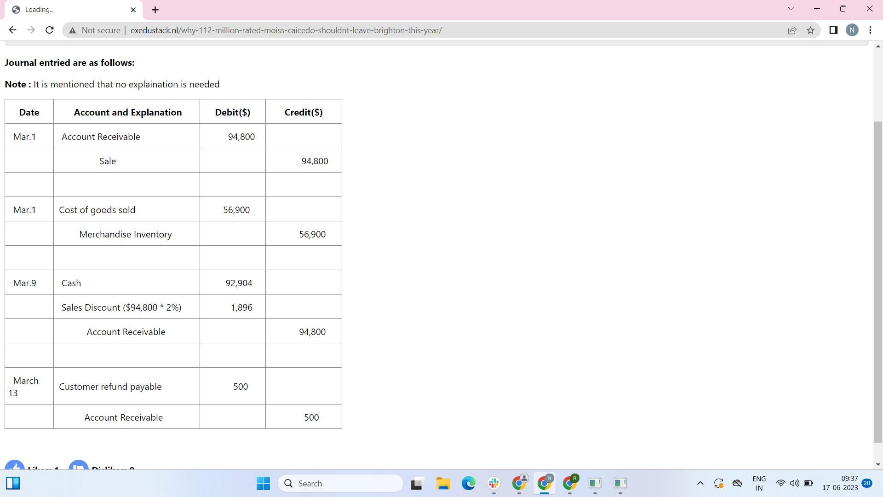Screen dimensions: 883x497
Task: Toggle the browser side panel
Action: (x=833, y=30)
